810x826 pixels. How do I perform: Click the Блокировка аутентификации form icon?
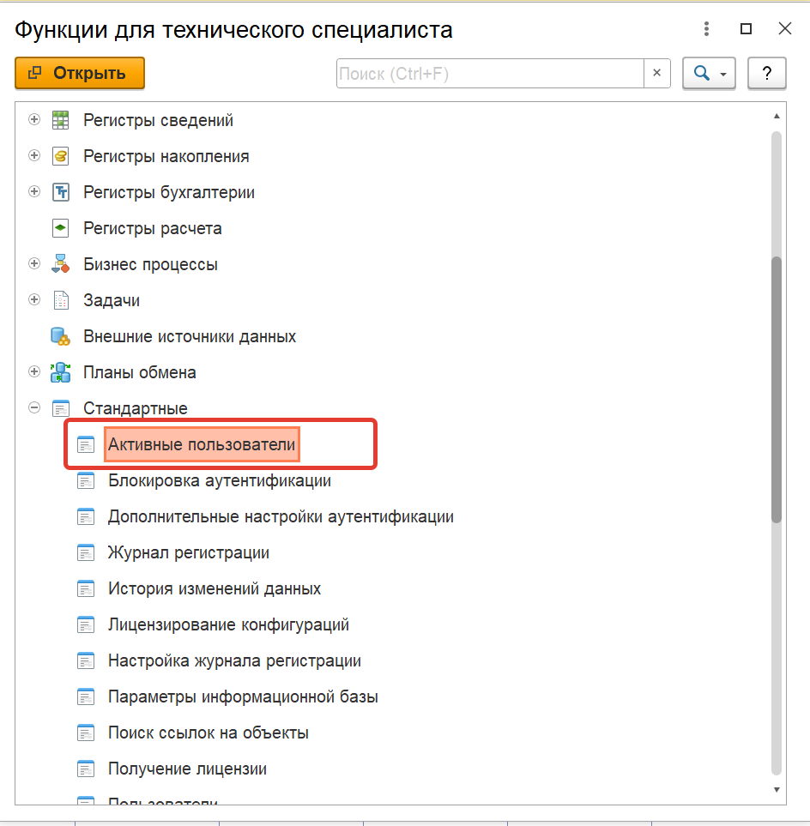[x=86, y=480]
